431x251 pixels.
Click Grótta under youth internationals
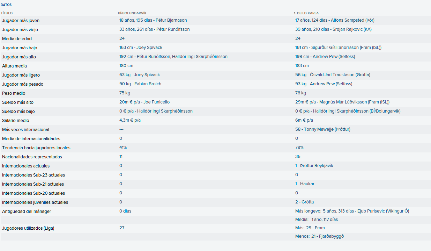304,202
